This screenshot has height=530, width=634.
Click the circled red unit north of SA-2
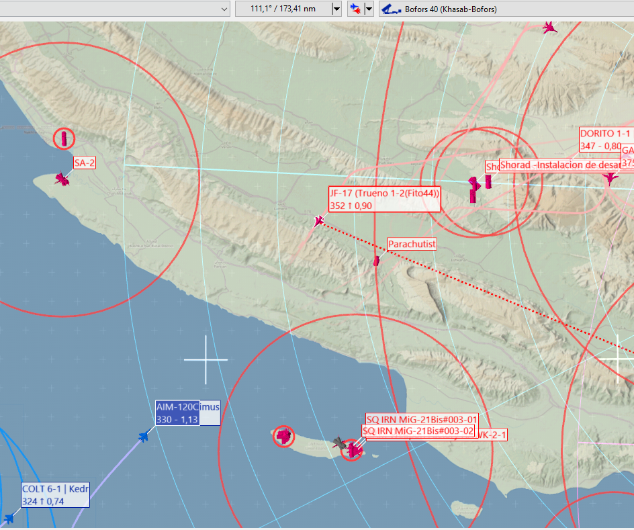point(64,139)
